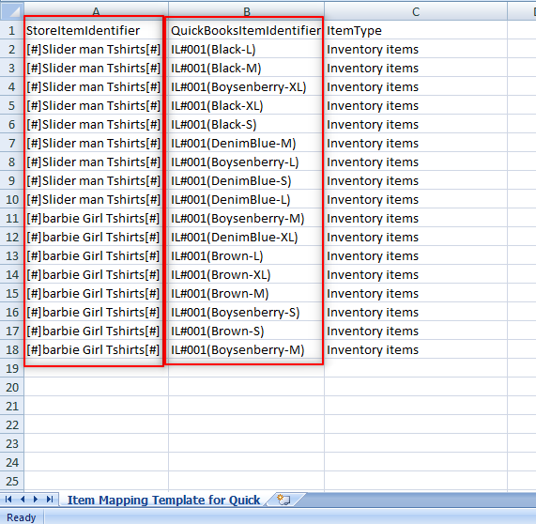Click next sheet navigation arrow
This screenshot has height=524, width=536.
click(x=36, y=500)
